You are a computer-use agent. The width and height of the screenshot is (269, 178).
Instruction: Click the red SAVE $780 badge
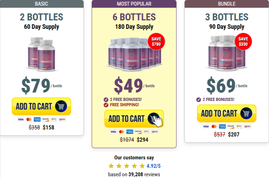coord(156,42)
